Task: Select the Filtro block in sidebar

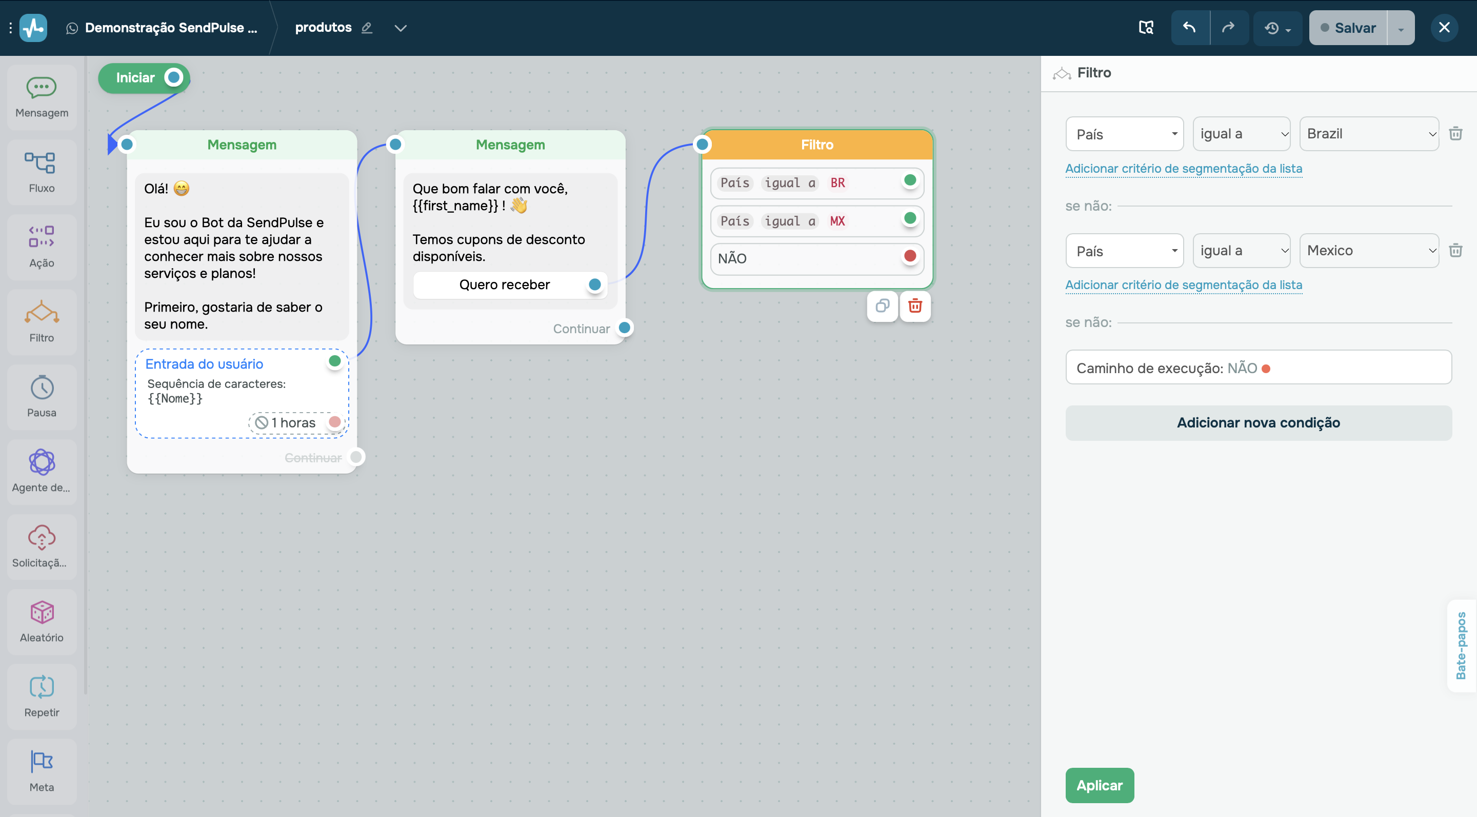Action: coord(42,322)
